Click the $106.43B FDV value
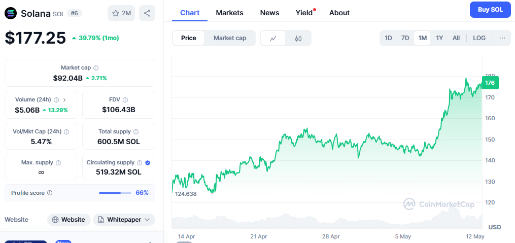This screenshot has height=243, width=515. pyautogui.click(x=119, y=110)
